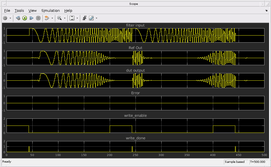Viewport: 271px width, 167px height.
Task: Expand the measurements dropdown arrow
Action: tap(97, 18)
